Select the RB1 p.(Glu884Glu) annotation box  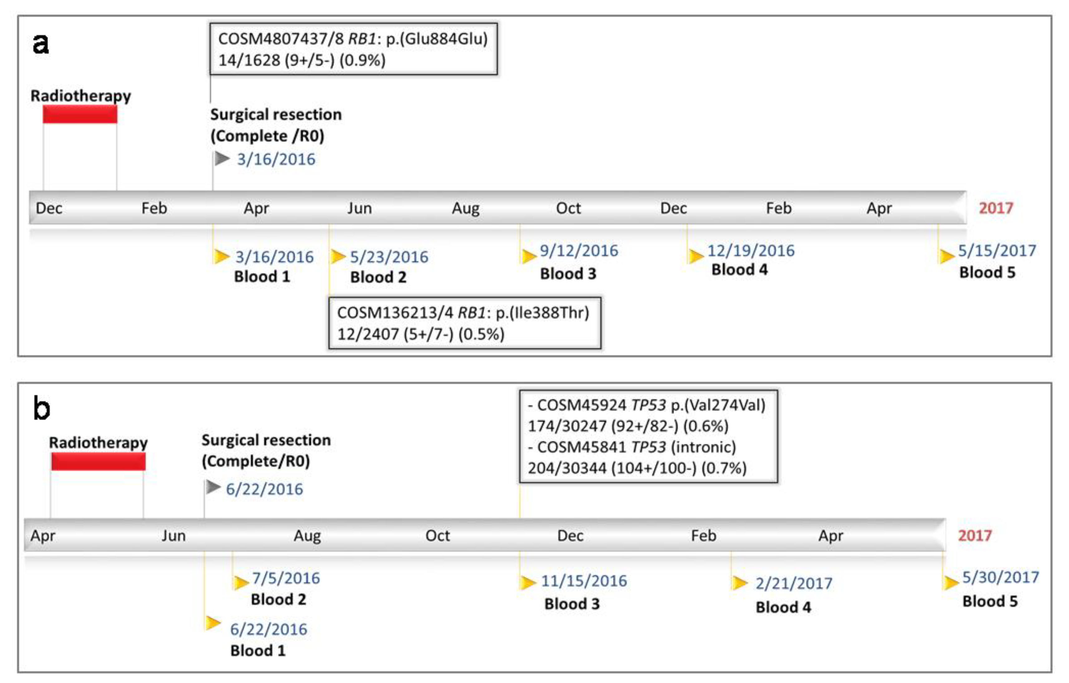[354, 49]
